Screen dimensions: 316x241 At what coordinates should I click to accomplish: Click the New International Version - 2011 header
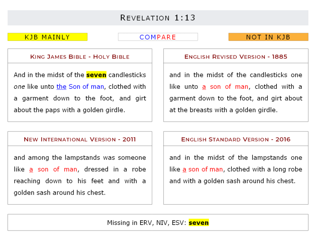(80, 140)
